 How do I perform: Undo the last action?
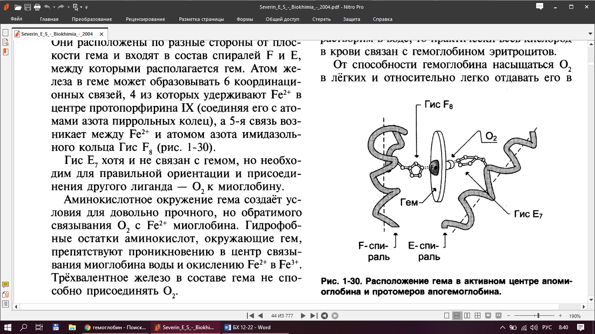pos(47,7)
